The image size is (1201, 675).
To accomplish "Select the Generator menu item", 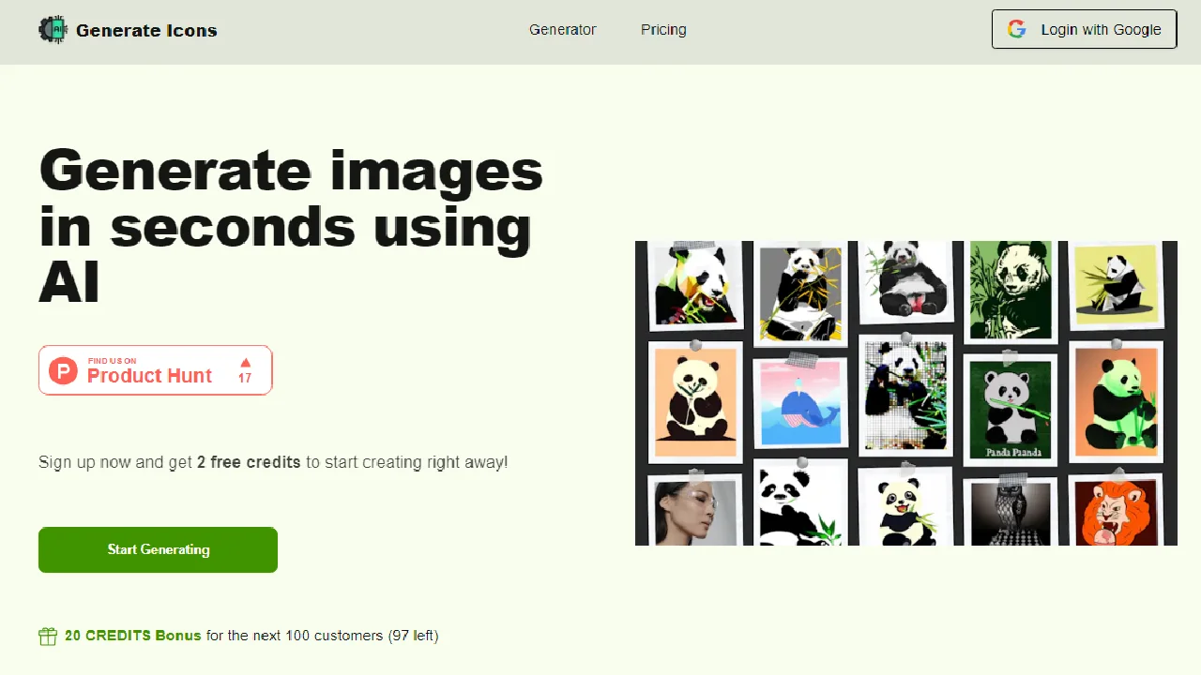I will pos(562,29).
